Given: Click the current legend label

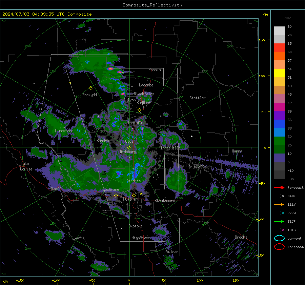Looking at the screenshot, I should (x=294, y=238).
